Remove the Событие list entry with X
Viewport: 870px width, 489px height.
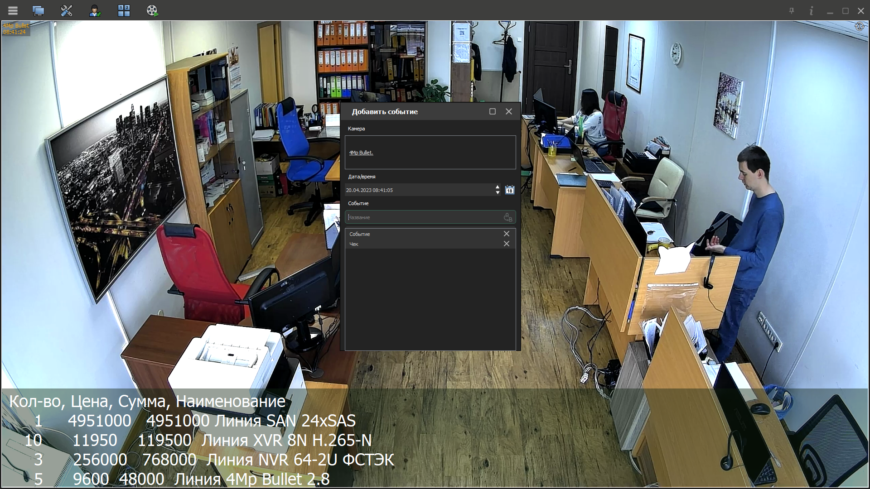coord(507,234)
